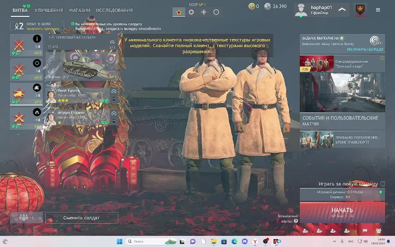Screen dimensions: 395x247
Task: Select rifle squad with 5 soldiers
Action: point(26,45)
